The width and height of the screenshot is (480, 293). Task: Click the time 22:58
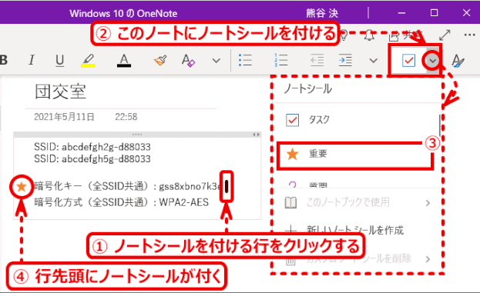click(x=126, y=117)
